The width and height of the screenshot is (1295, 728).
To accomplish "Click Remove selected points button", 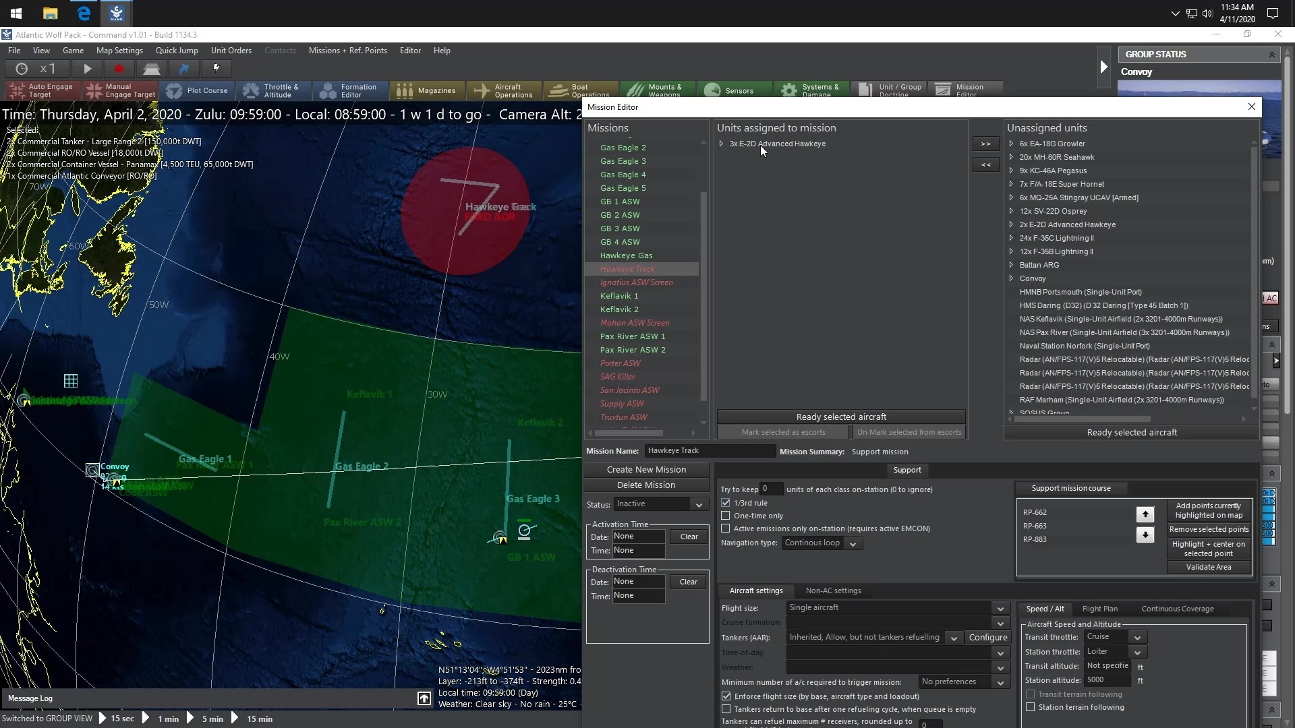I will 1209,530.
